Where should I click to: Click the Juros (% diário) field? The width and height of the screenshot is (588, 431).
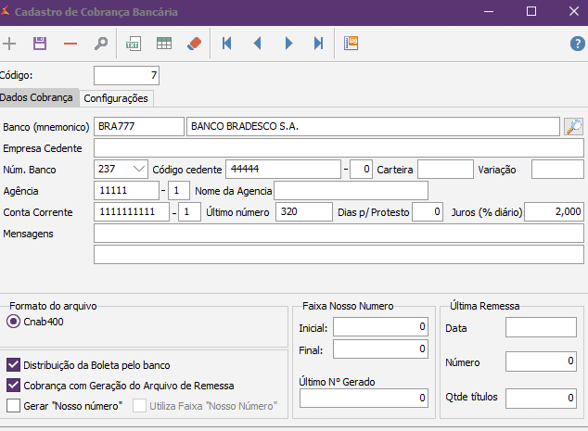tap(555, 212)
